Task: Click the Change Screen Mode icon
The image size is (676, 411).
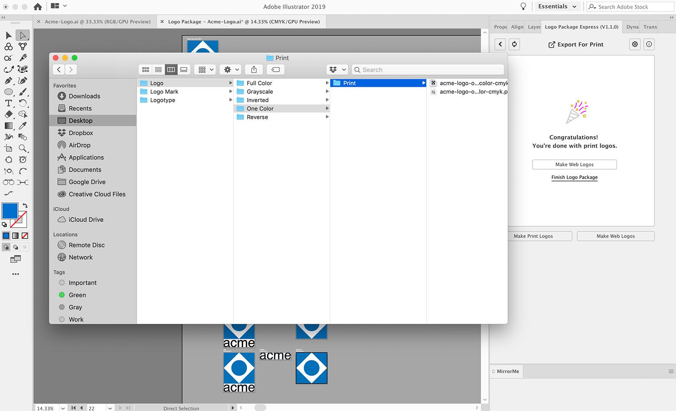Action: pyautogui.click(x=16, y=259)
